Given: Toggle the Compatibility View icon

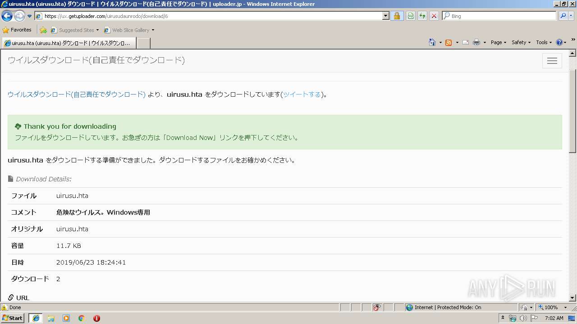Looking at the screenshot, I should (411, 16).
